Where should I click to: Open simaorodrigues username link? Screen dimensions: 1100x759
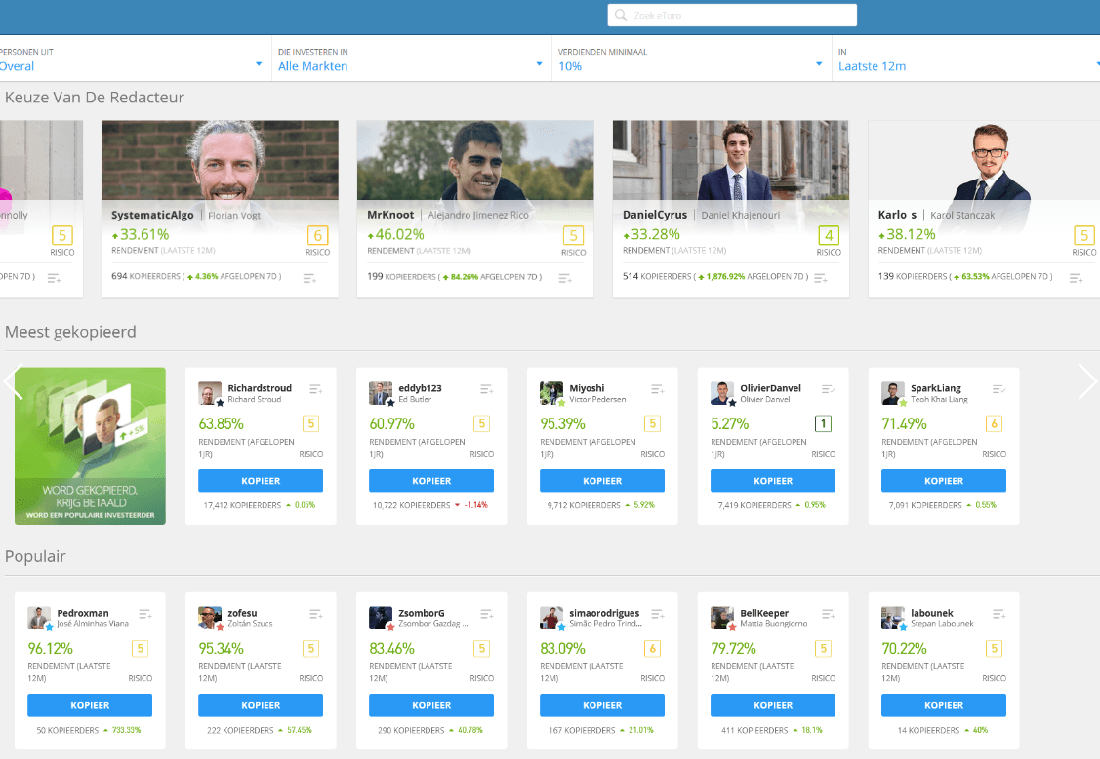pyautogui.click(x=604, y=613)
